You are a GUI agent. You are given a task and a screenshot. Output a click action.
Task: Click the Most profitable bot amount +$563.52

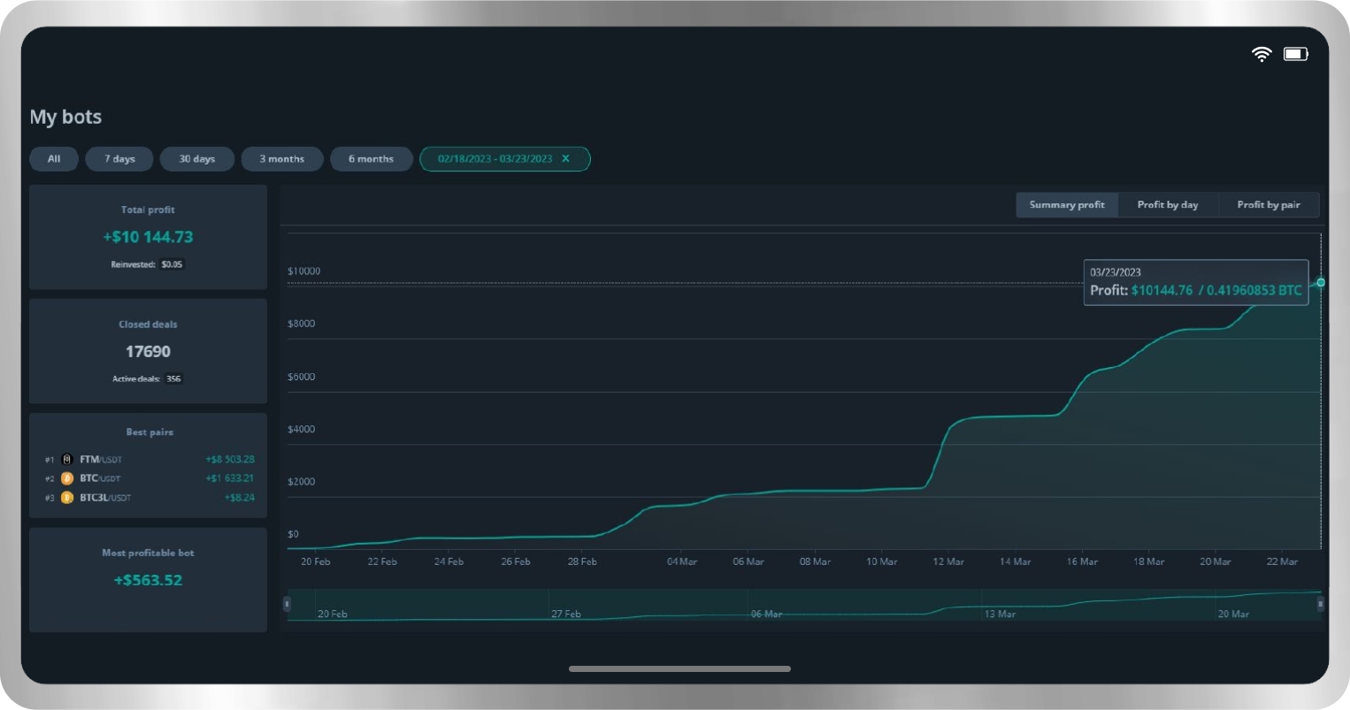tap(148, 581)
